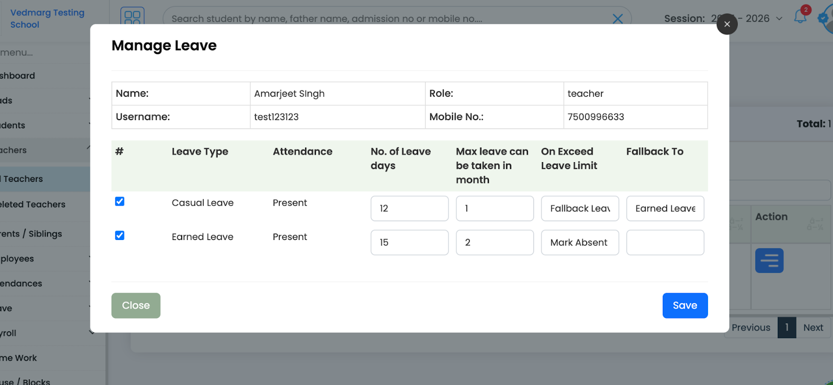
Task: Clear the student search with X icon
Action: pyautogui.click(x=617, y=19)
